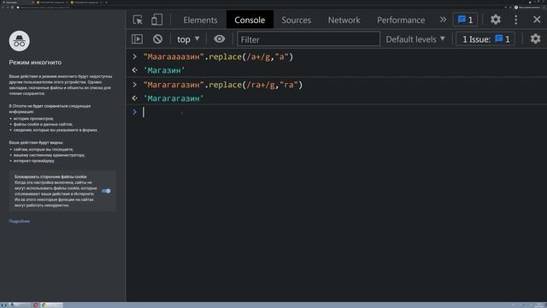
Task: Open the Elements tab
Action: point(200,20)
